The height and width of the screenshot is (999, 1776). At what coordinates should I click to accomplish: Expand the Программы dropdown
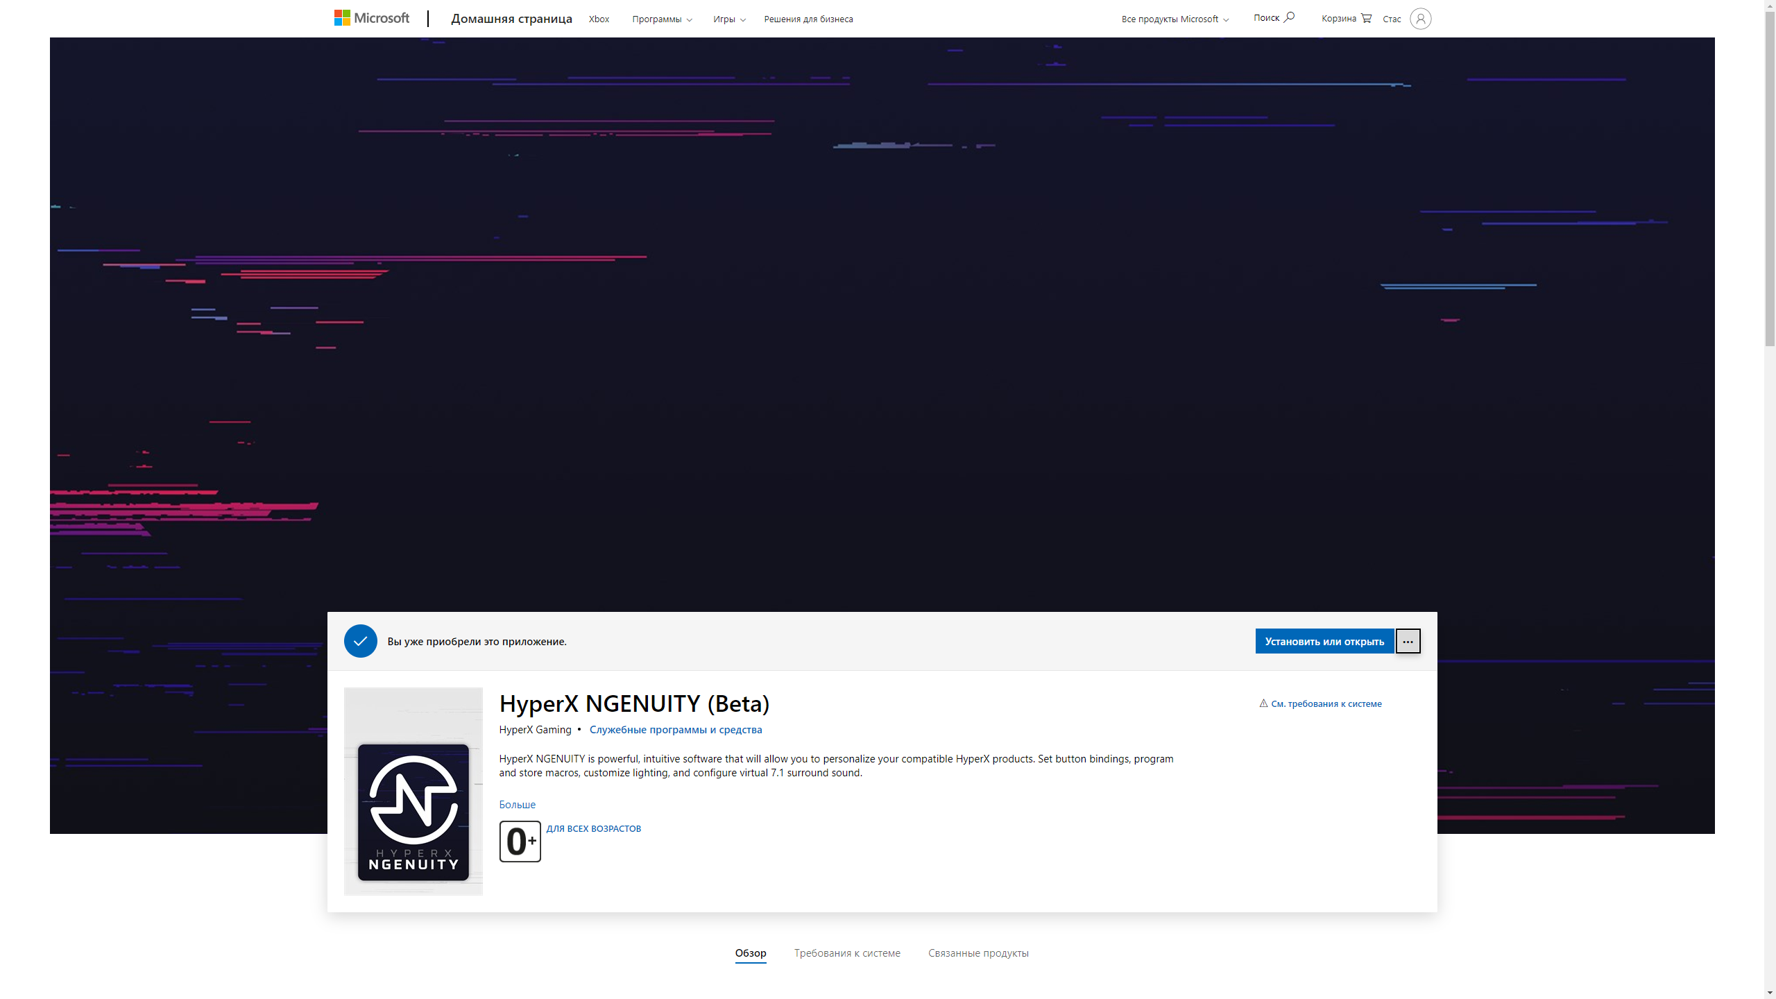[x=662, y=19]
